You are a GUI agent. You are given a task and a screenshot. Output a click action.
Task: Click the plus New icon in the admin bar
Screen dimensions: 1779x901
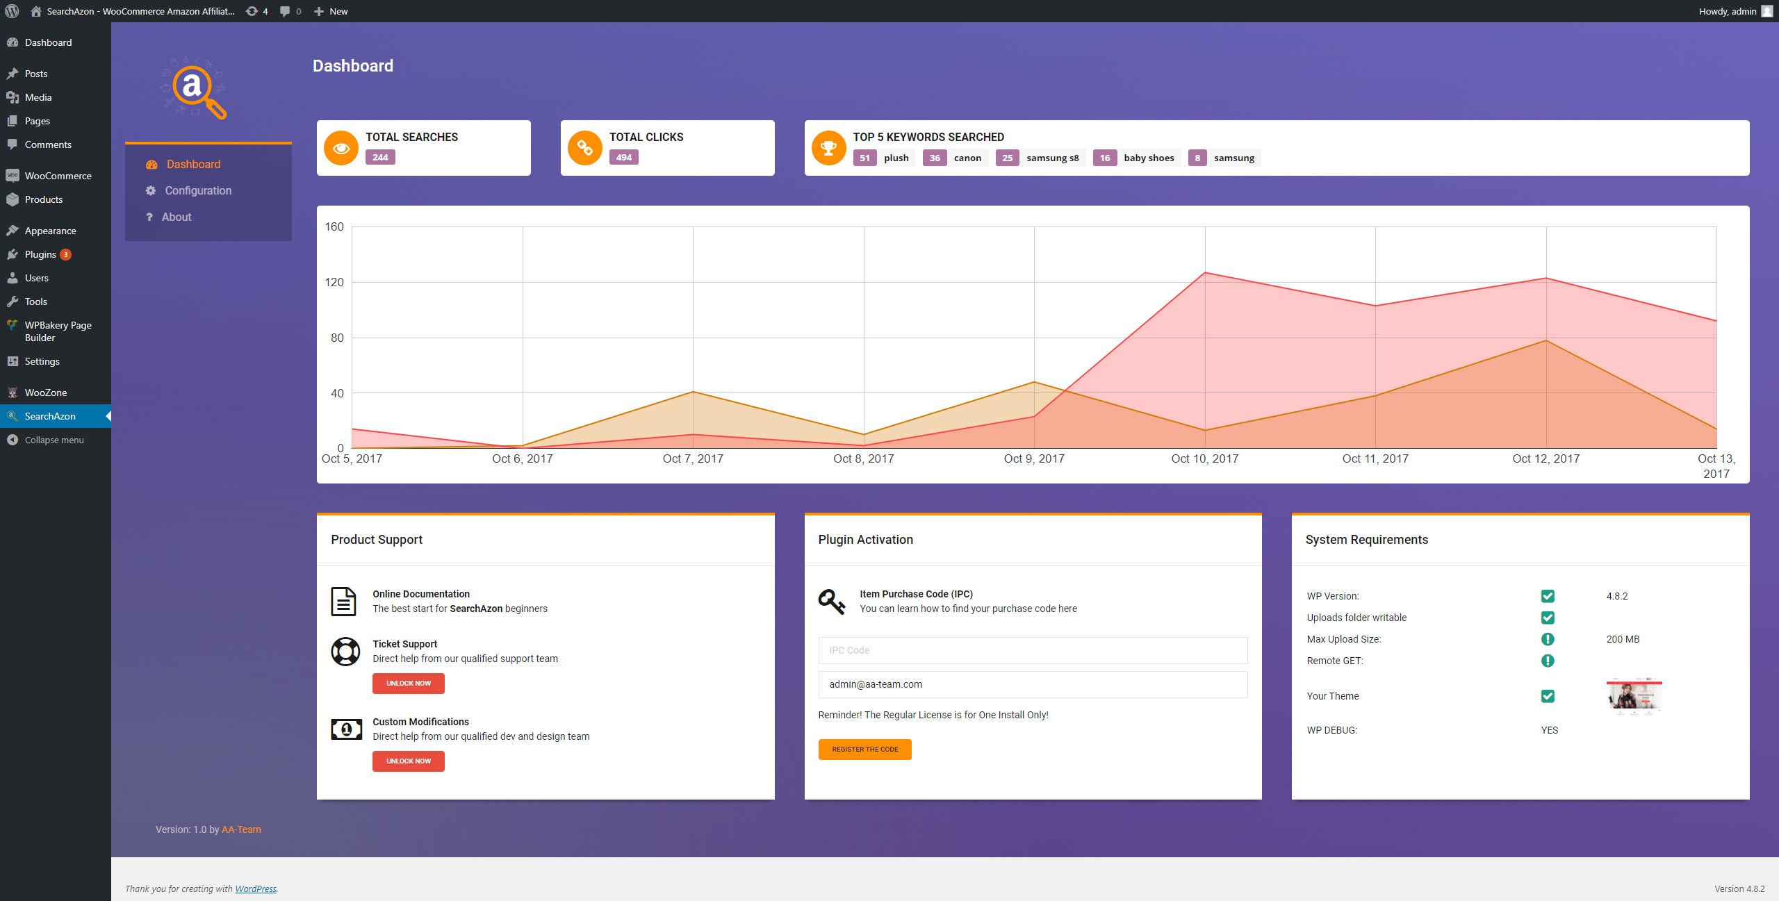[319, 11]
